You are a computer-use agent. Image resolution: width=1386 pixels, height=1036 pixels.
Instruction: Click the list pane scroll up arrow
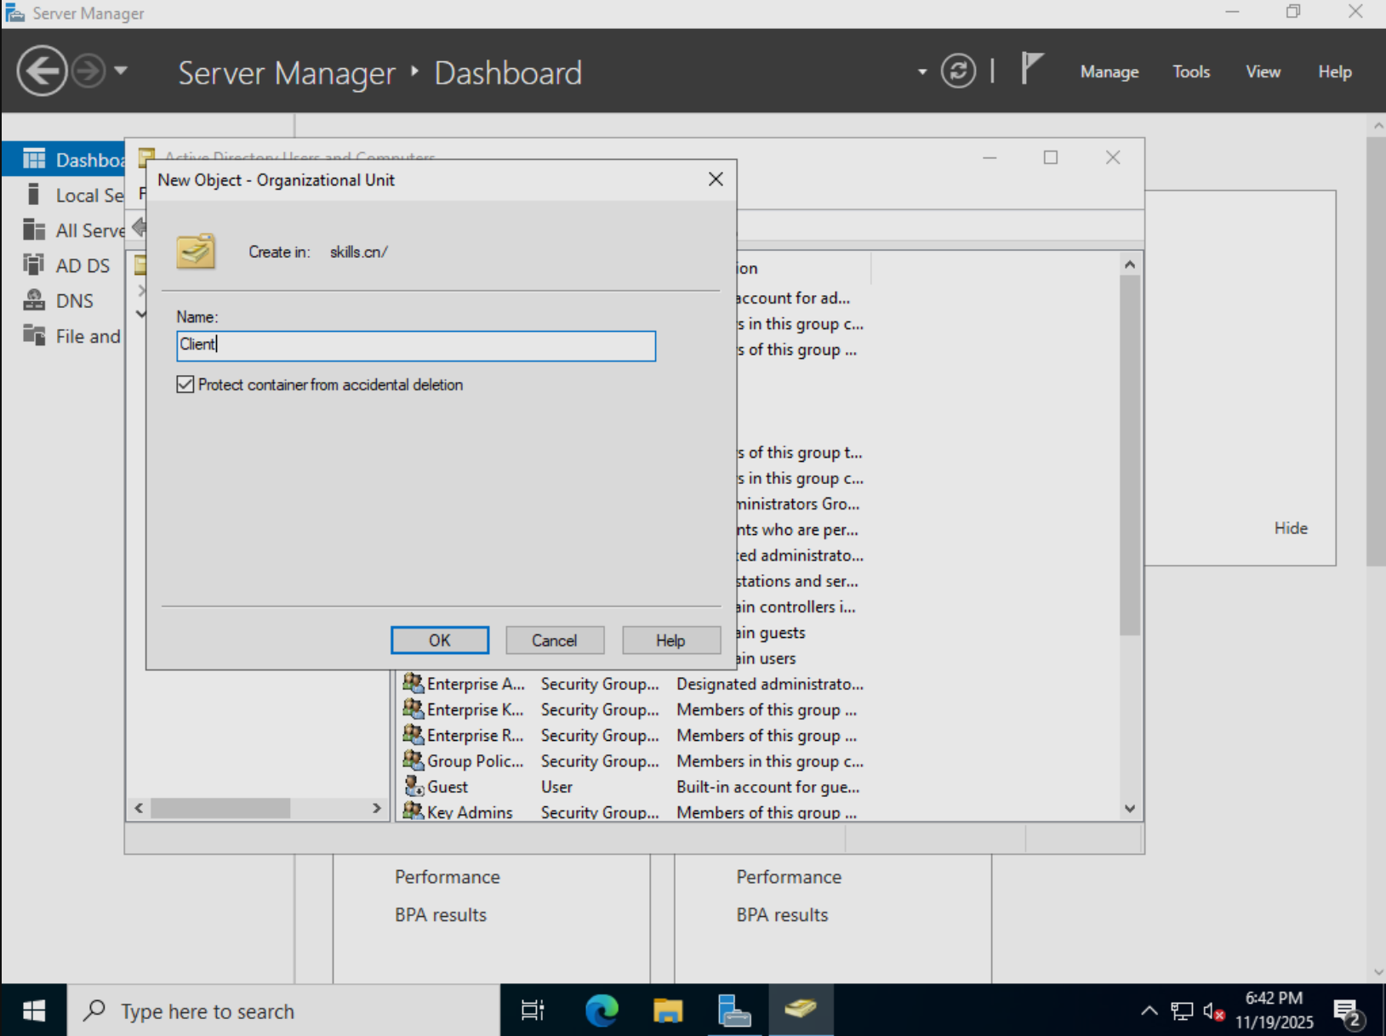coord(1130,265)
